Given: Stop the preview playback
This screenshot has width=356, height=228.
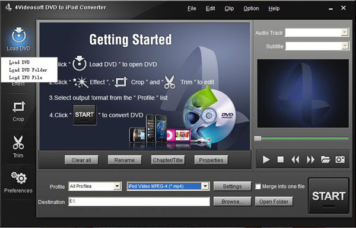Looking at the screenshot, I should coord(281,159).
